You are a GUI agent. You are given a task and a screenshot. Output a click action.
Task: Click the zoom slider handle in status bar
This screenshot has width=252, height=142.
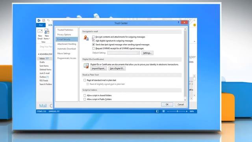click(177, 111)
